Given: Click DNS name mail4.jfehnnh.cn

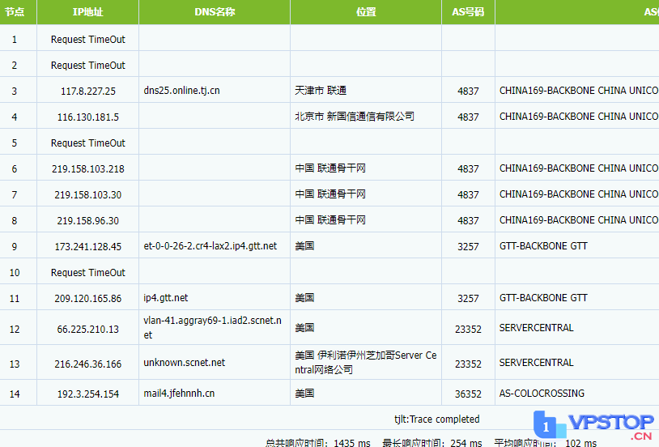Looking at the screenshot, I should [x=179, y=394].
